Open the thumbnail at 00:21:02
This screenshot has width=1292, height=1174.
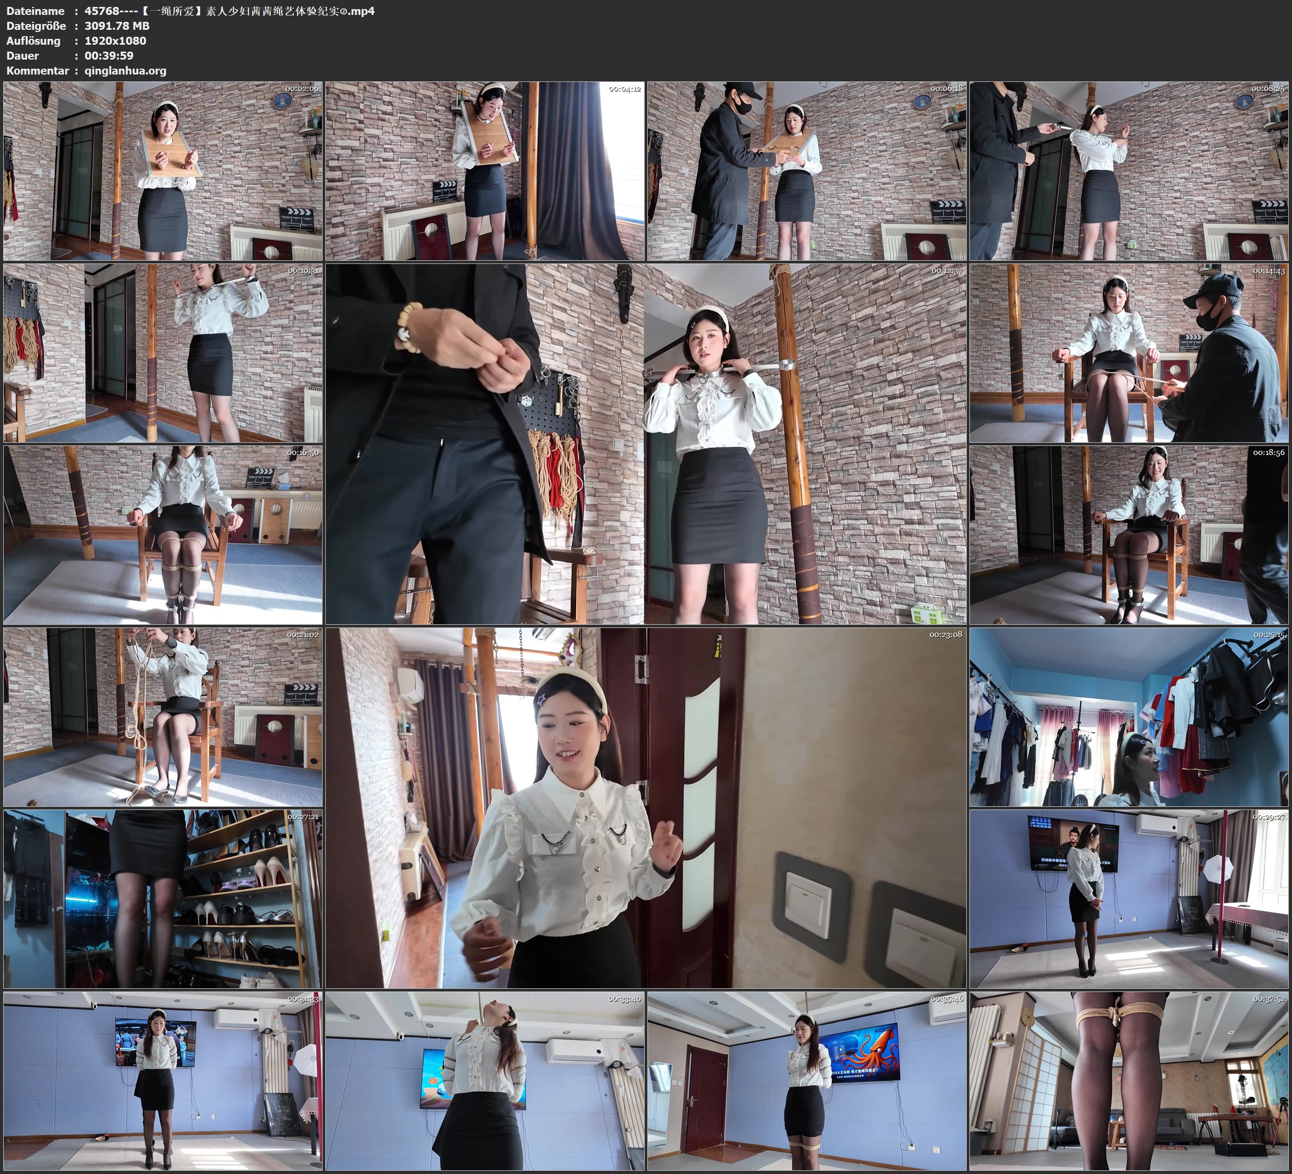pos(163,716)
